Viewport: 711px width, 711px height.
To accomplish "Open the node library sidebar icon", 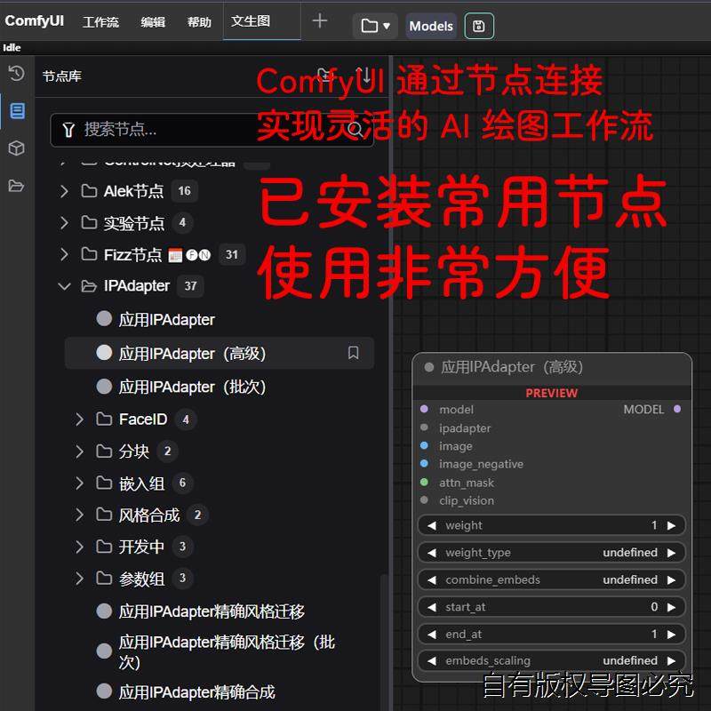I will [x=17, y=110].
